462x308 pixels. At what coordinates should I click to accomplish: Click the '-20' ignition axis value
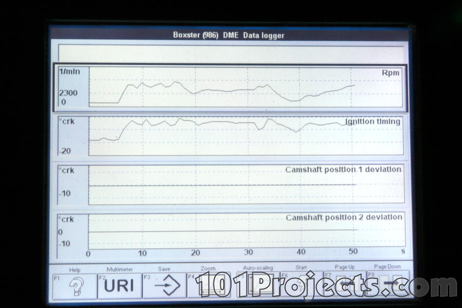(65, 151)
